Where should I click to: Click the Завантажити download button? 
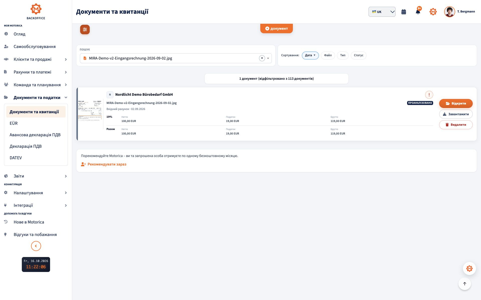(x=456, y=114)
